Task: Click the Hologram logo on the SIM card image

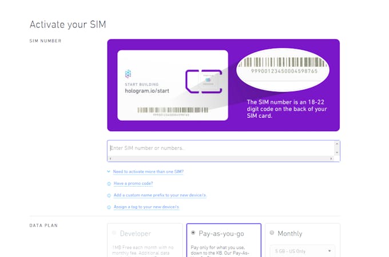Action: pyautogui.click(x=128, y=74)
